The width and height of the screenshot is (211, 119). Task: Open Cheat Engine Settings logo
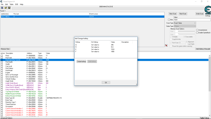point(208,12)
